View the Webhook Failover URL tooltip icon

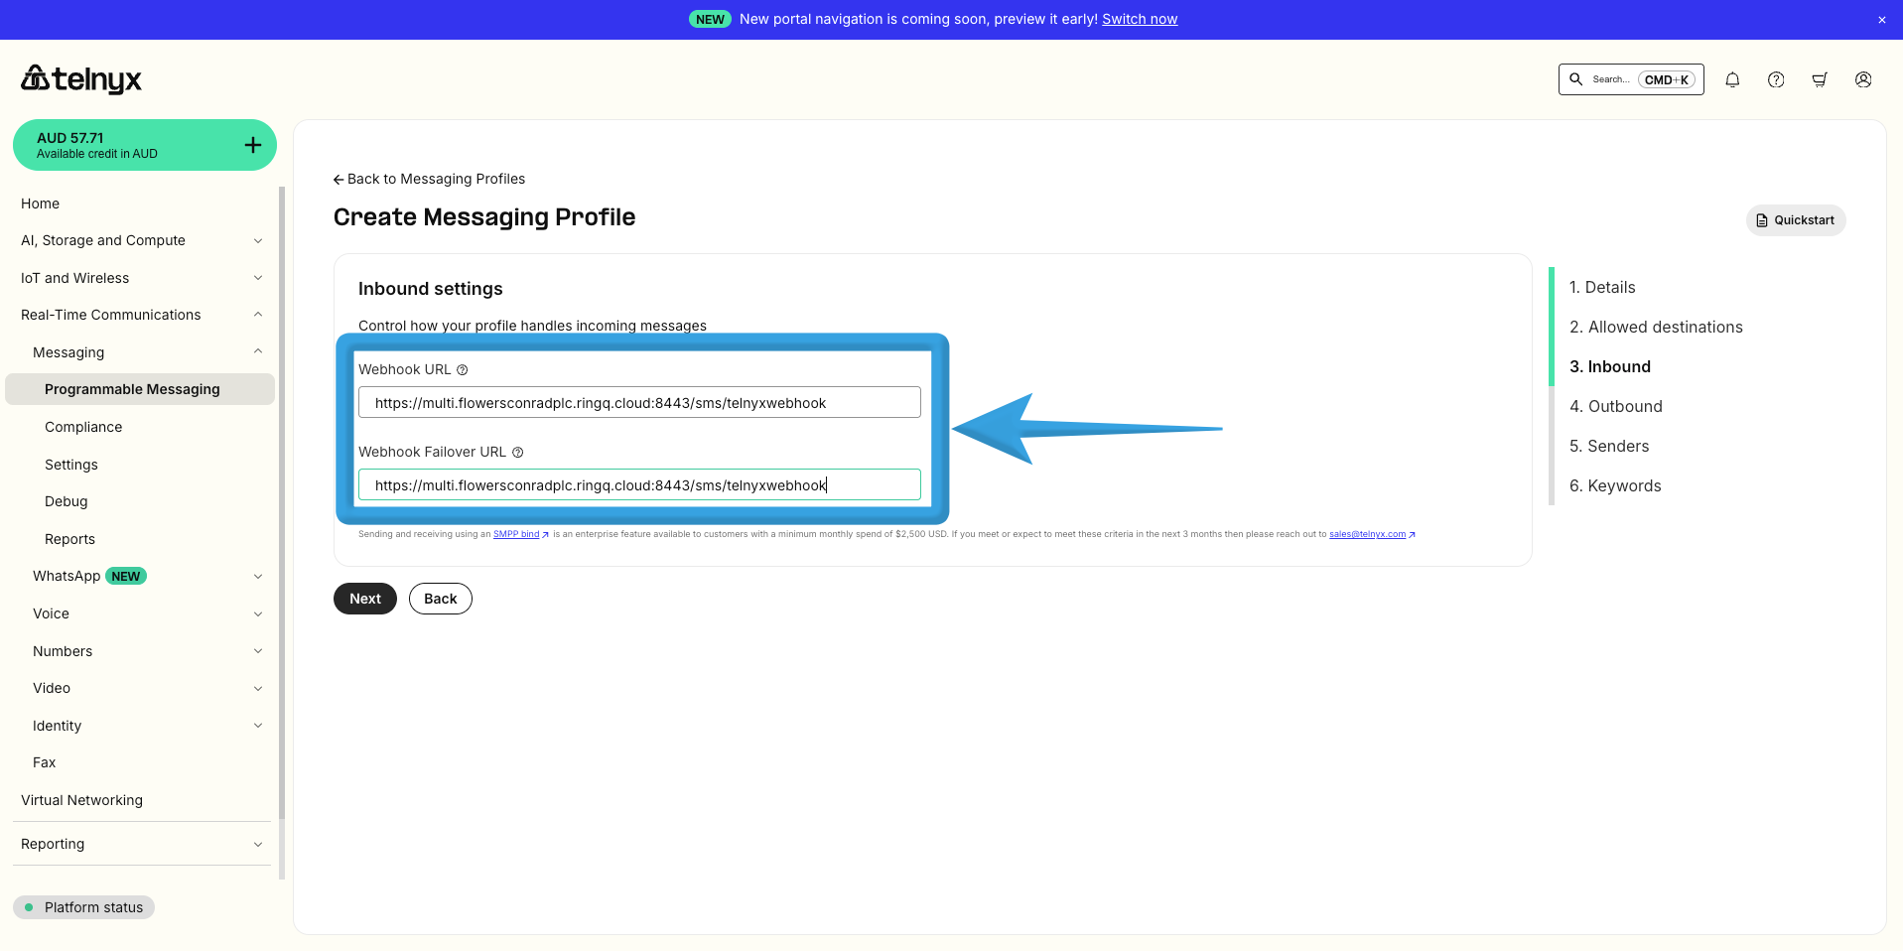coord(518,452)
